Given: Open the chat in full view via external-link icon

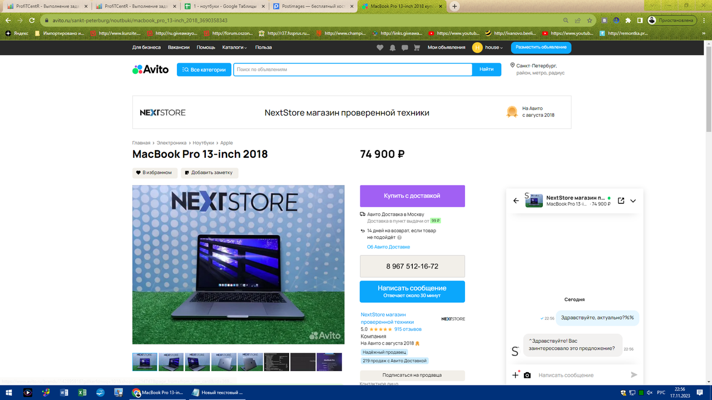Looking at the screenshot, I should pyautogui.click(x=621, y=201).
